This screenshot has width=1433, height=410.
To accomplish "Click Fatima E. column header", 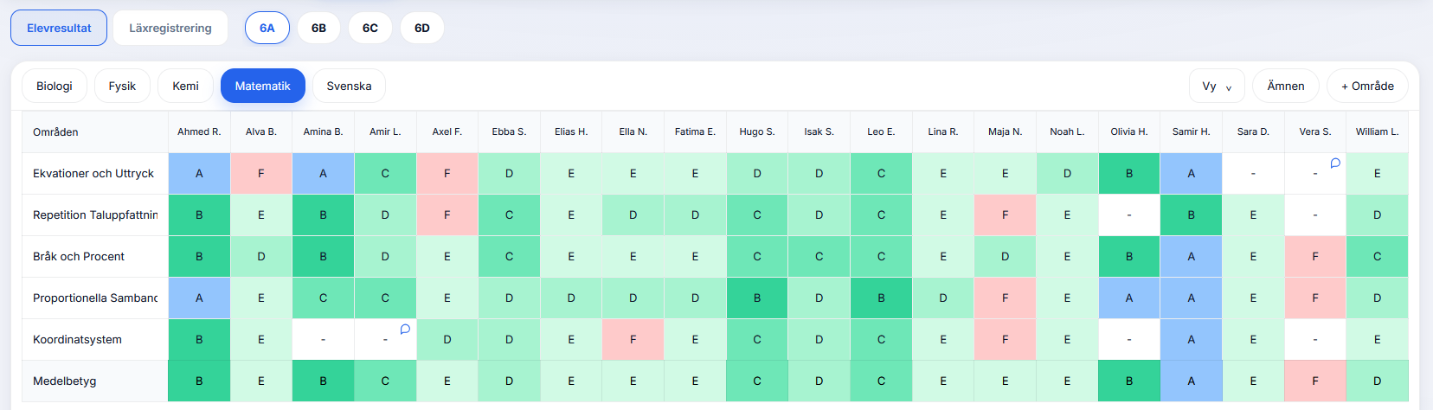I will pos(695,131).
